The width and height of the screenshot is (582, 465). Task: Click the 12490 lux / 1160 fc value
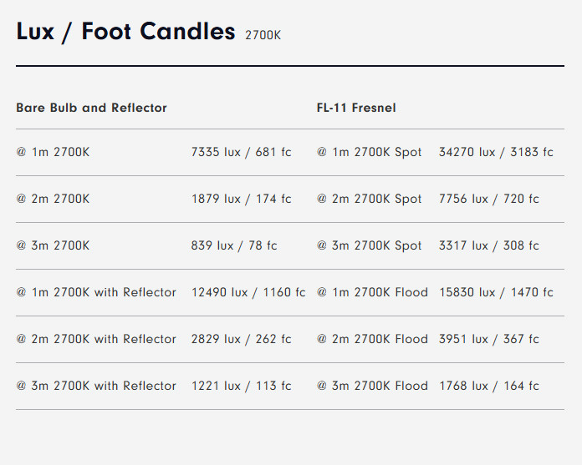click(248, 292)
